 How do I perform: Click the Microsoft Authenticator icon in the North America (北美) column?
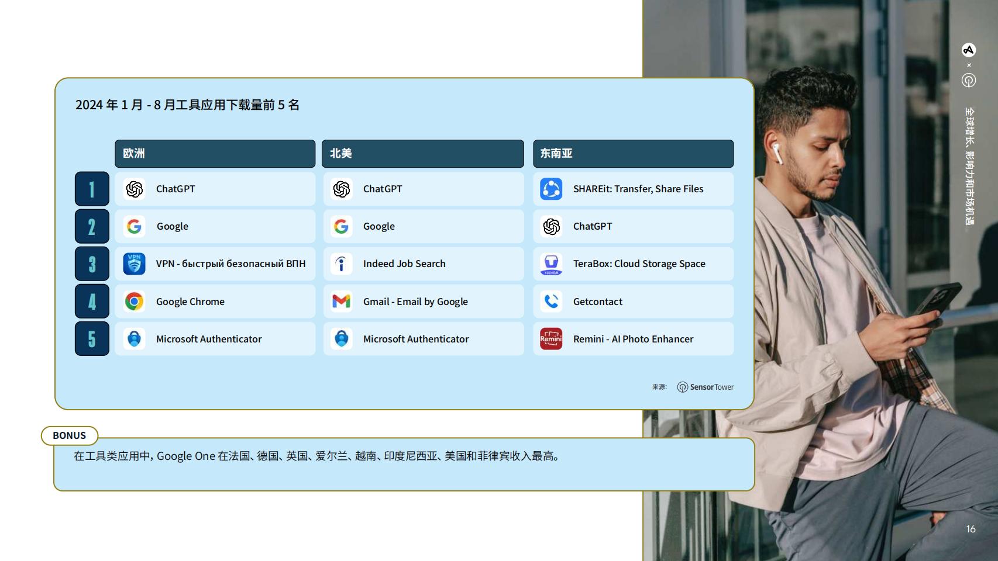click(342, 339)
